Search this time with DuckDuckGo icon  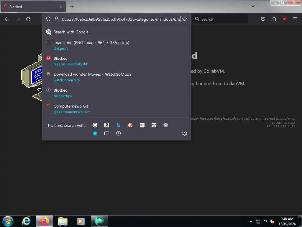coord(130,125)
